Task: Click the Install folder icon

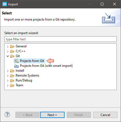Action: click(12, 71)
